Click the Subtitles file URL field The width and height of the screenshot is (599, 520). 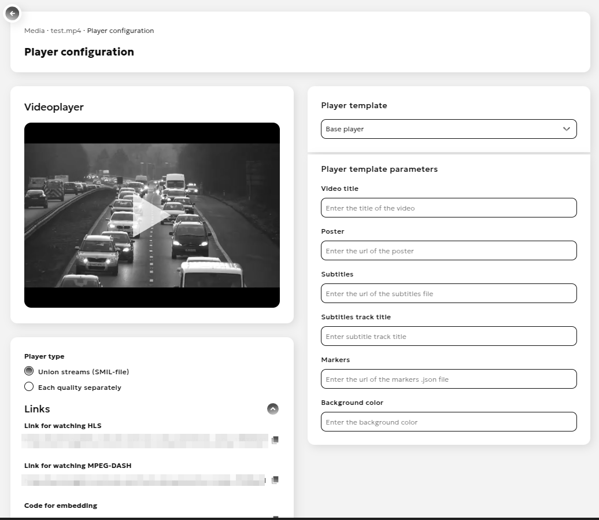448,294
